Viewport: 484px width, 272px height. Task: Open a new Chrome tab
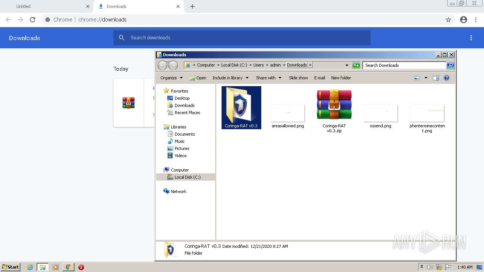pyautogui.click(x=192, y=6)
